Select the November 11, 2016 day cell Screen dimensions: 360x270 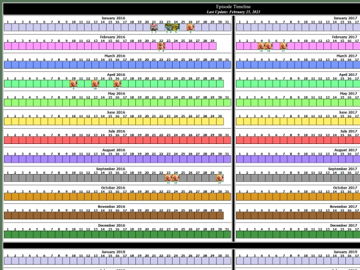click(81, 215)
